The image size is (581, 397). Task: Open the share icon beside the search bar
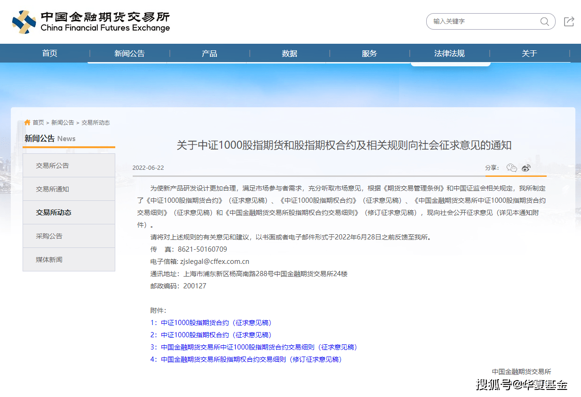click(569, 21)
